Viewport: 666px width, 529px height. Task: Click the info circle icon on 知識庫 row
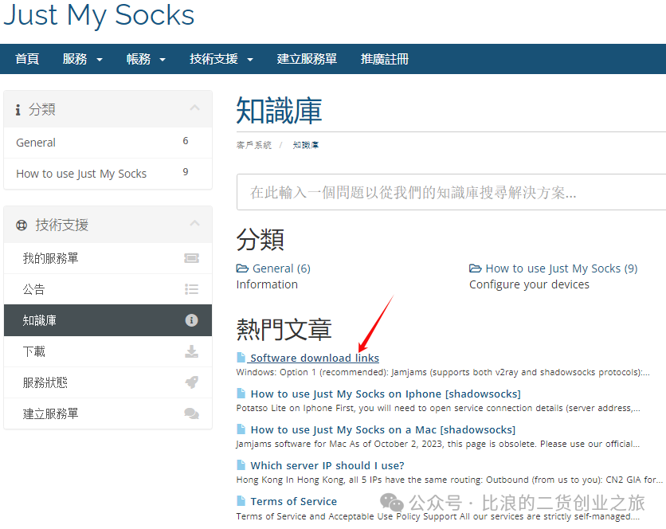[x=191, y=320]
